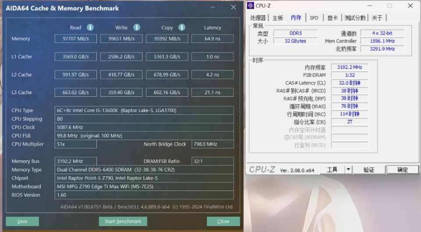Minimize the CPU-Z window

click(370, 6)
